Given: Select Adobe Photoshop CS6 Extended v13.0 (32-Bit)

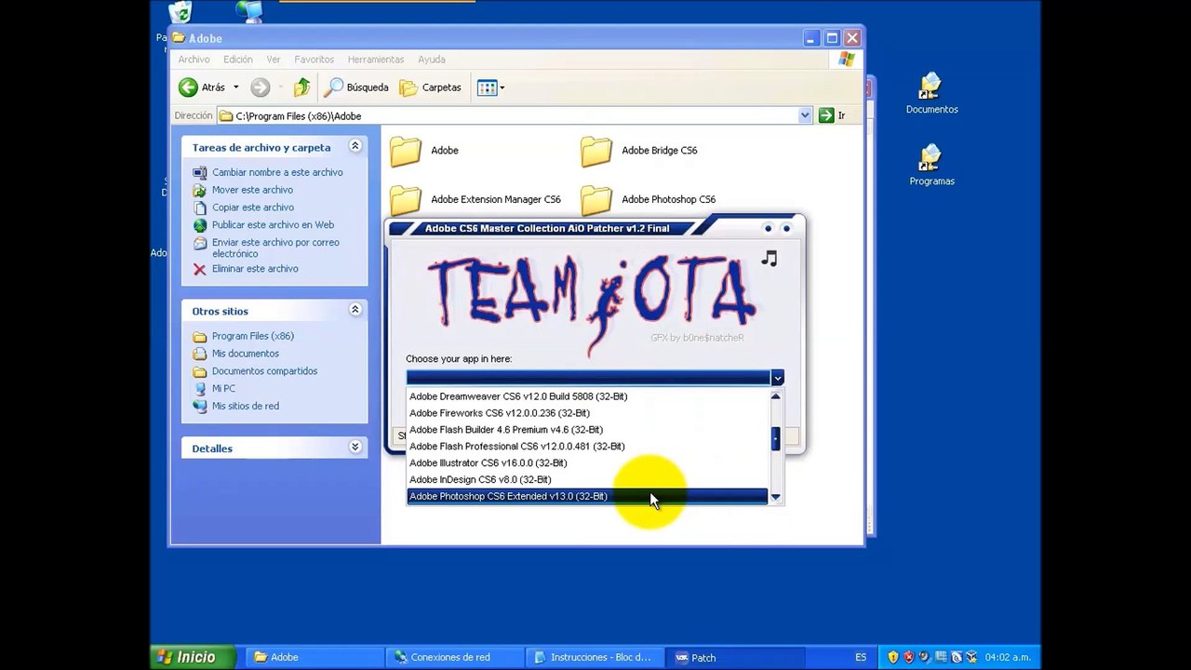Looking at the screenshot, I should (x=588, y=497).
